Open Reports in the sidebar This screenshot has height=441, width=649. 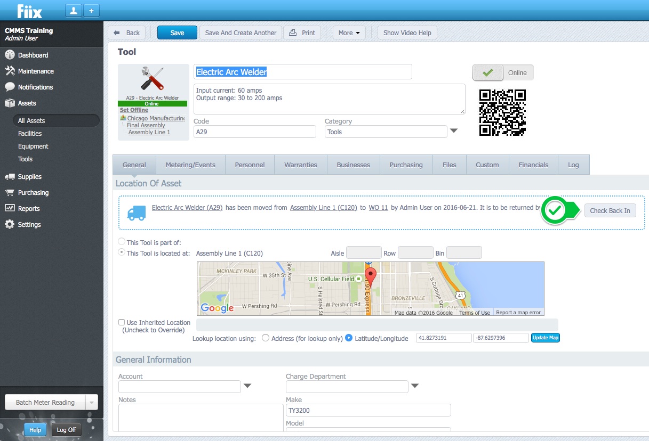tap(29, 208)
